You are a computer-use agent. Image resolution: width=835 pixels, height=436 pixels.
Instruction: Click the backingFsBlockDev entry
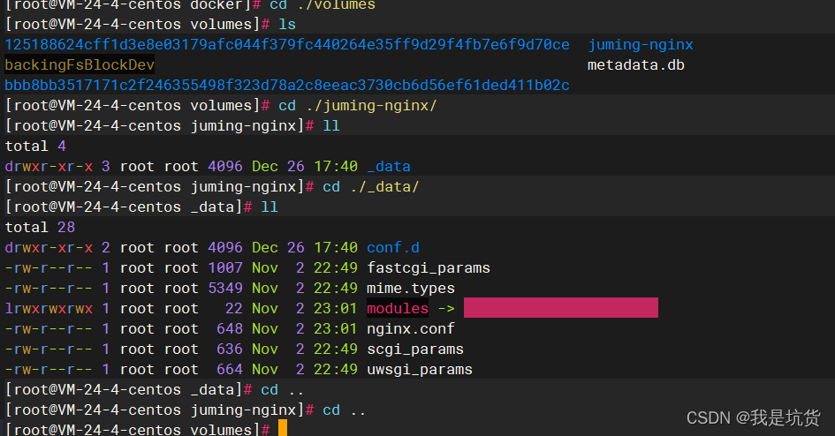point(80,65)
